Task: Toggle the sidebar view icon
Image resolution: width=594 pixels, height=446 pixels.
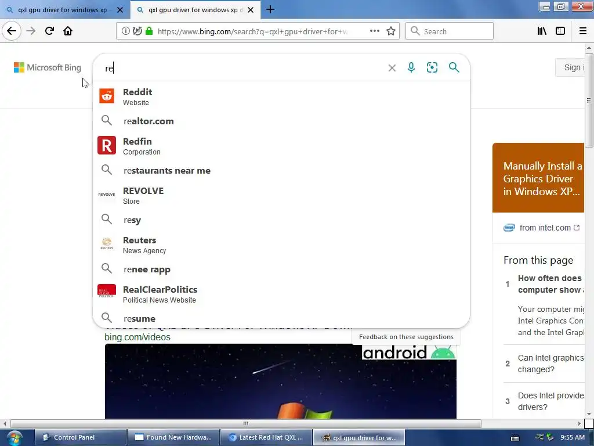Action: coord(560,31)
